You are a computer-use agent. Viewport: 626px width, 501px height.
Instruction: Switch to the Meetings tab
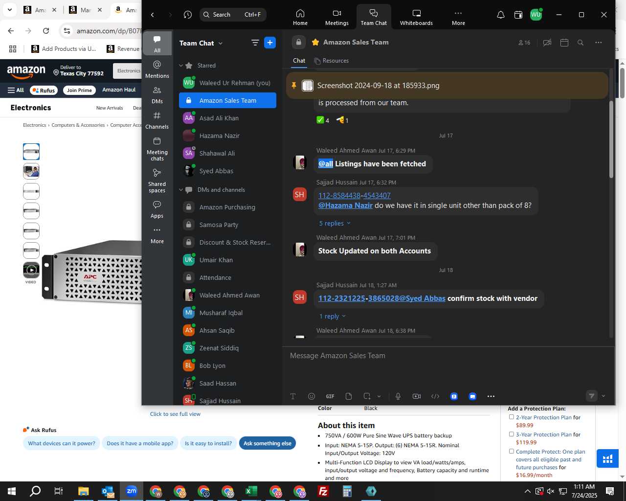click(x=337, y=17)
